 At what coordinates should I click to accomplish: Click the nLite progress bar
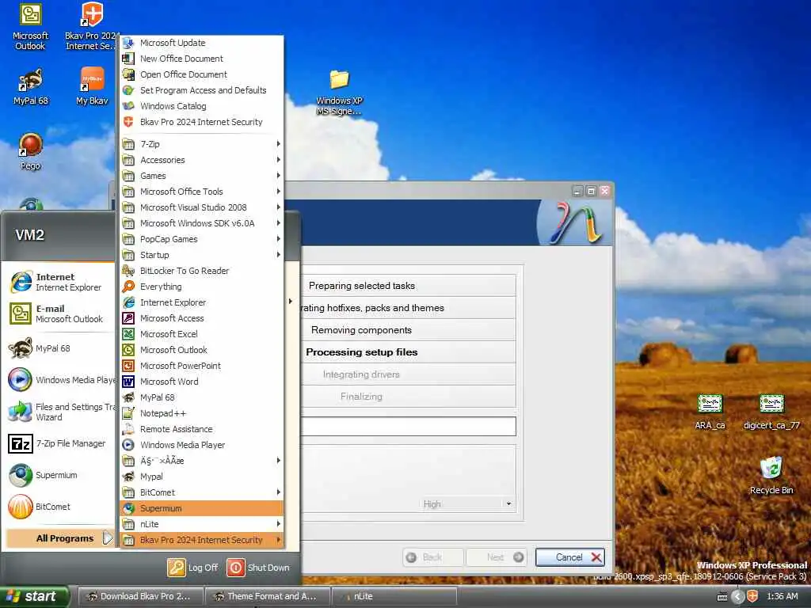409,427
